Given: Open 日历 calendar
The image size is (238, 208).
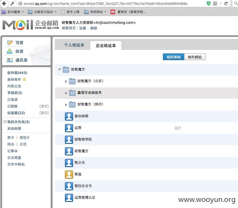Looking at the screenshot, I should pos(23,144).
